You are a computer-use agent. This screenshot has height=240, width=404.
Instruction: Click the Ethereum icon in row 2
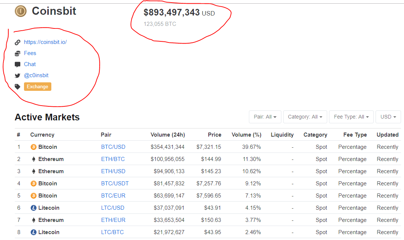(x=34, y=159)
